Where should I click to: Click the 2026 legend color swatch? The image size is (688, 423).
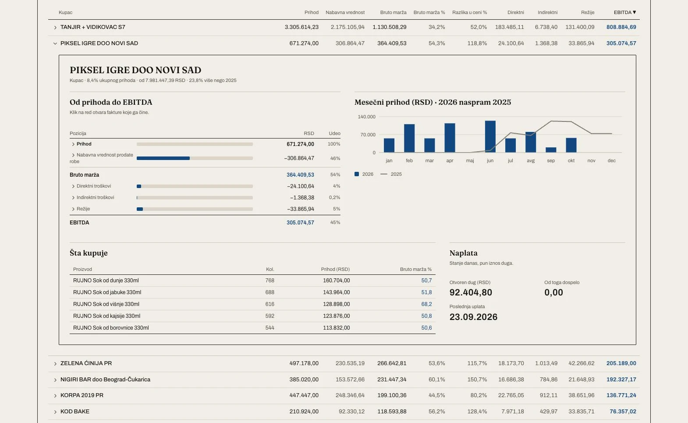pos(357,174)
